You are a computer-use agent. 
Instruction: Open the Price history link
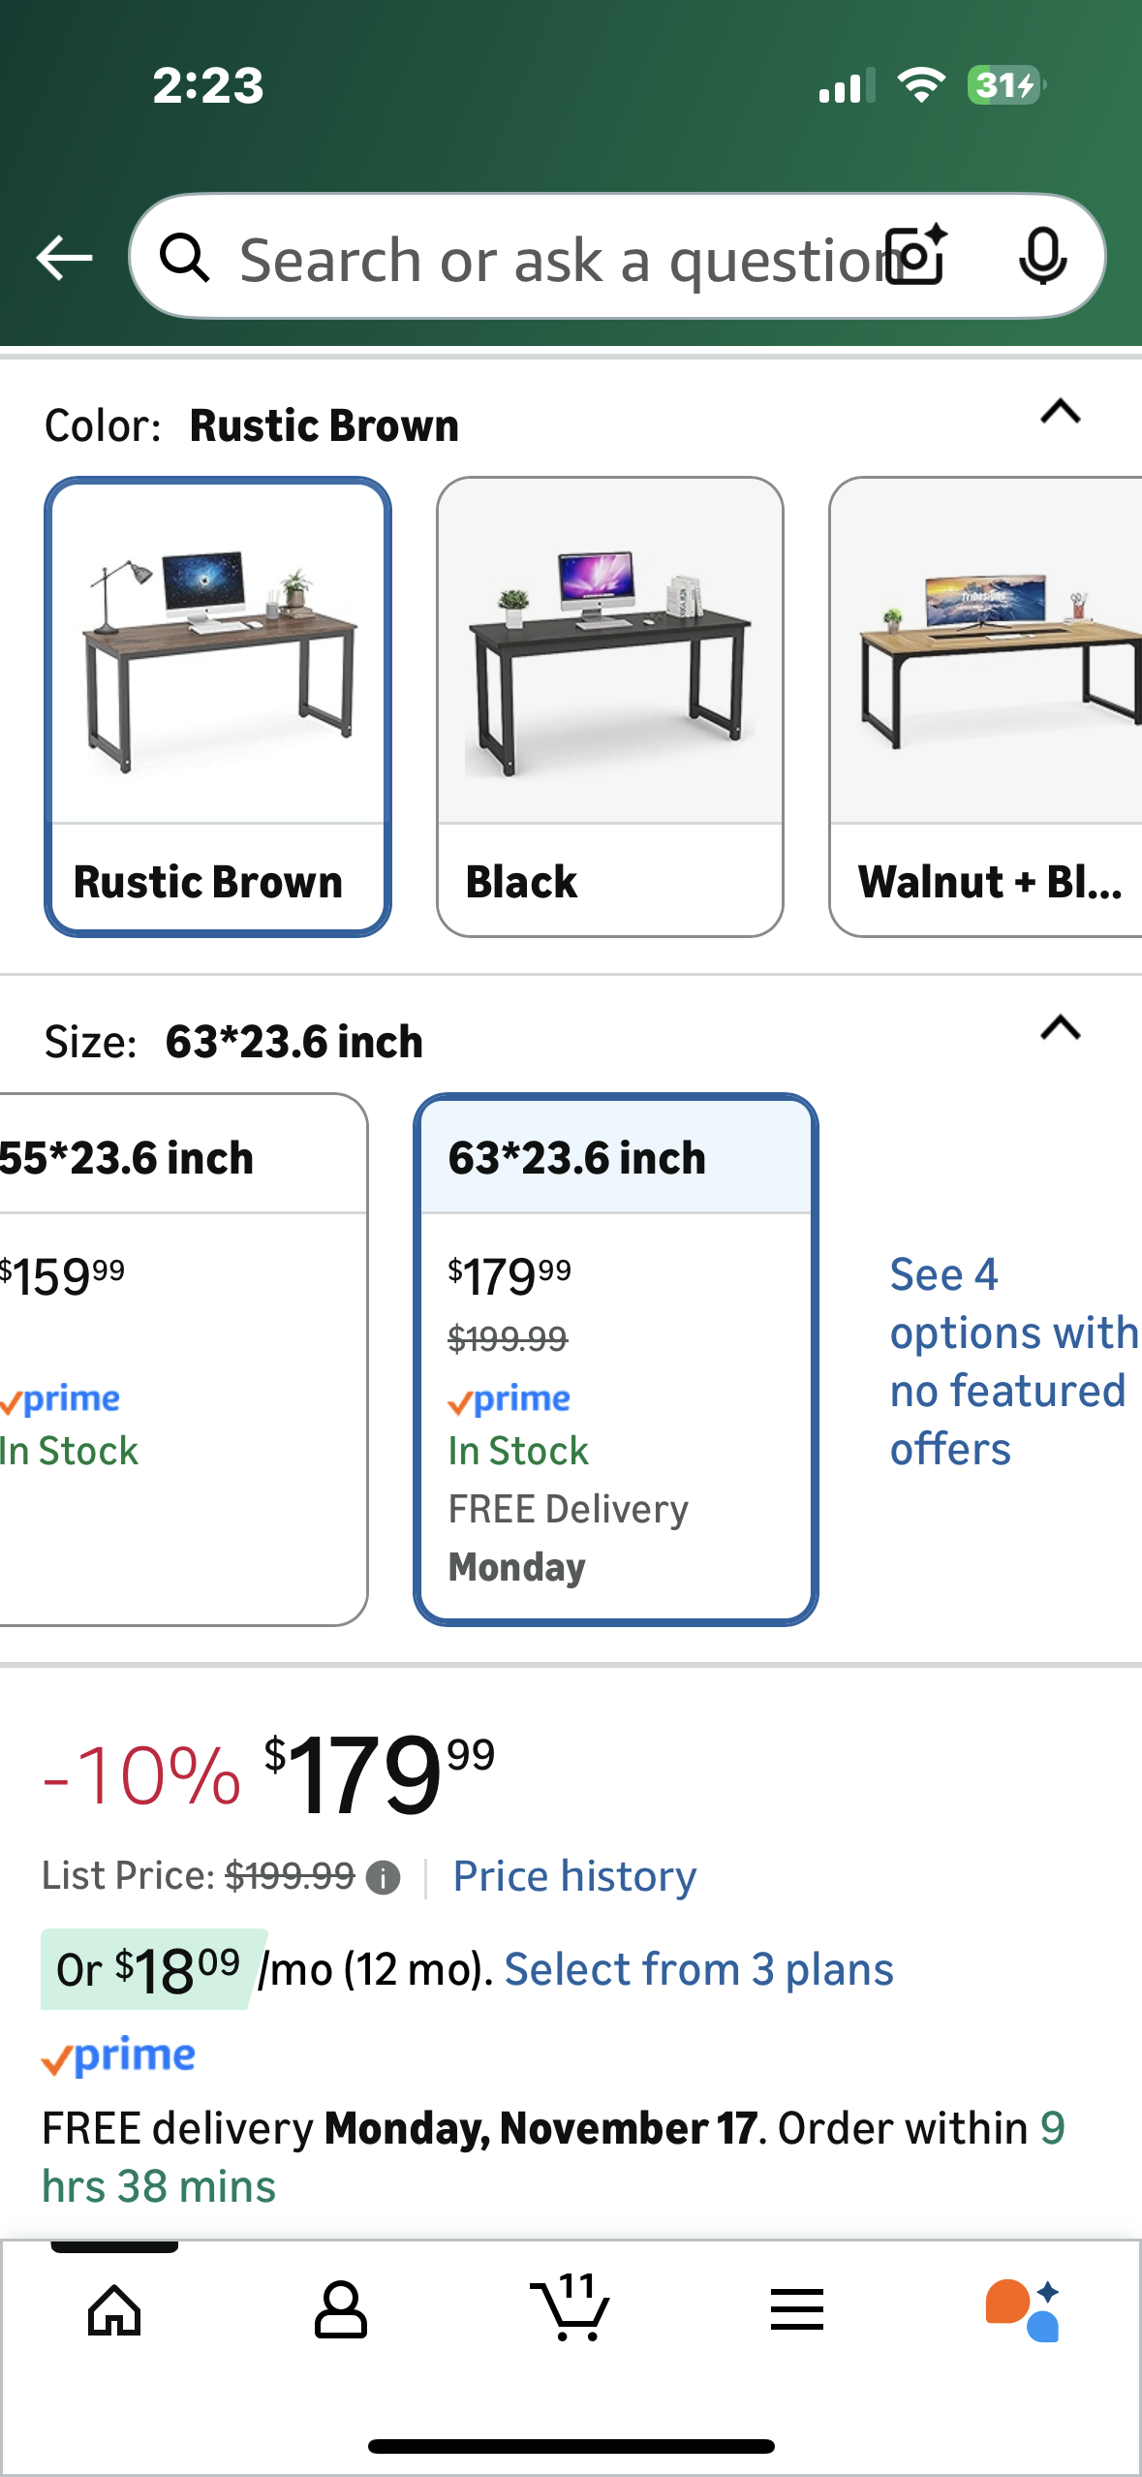point(574,1876)
